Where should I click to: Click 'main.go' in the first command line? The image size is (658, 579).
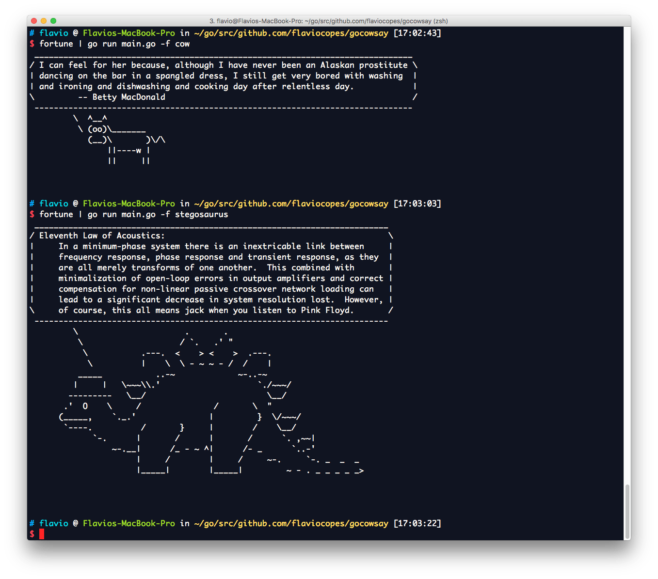[x=138, y=44]
